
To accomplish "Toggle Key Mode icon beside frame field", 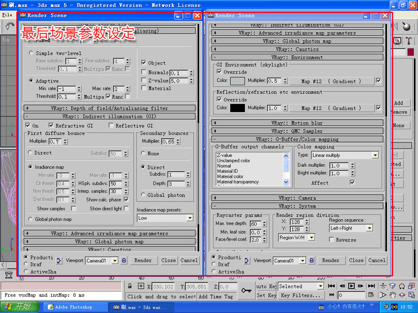I will tap(332, 295).
